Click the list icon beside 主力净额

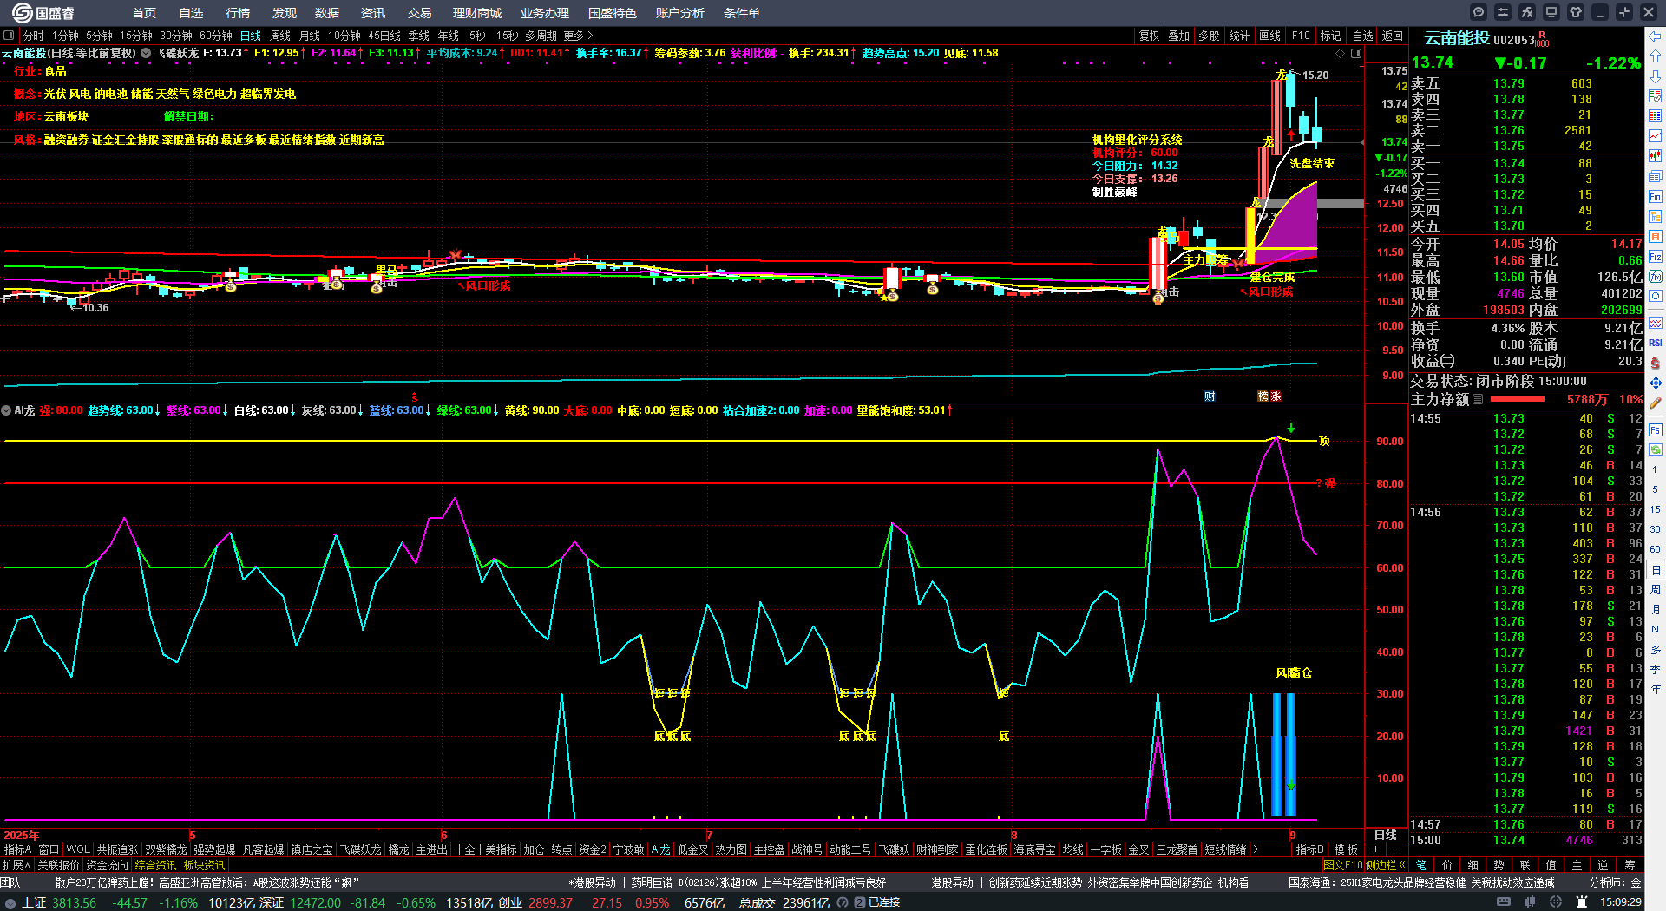coord(1478,399)
